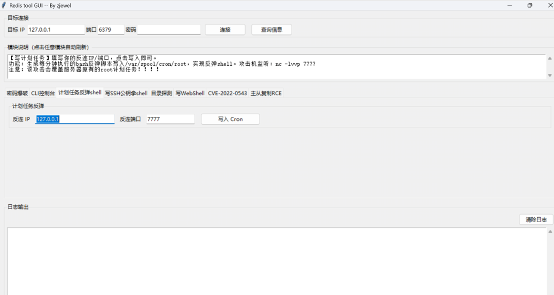554x295 pixels.
Task: Click the 清除日志 button
Action: tap(536, 219)
